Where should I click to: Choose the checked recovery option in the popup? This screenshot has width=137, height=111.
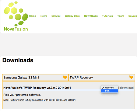click(109, 88)
